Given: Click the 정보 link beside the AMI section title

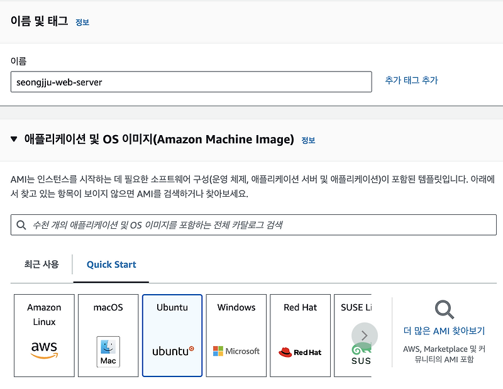Looking at the screenshot, I should click(x=308, y=140).
